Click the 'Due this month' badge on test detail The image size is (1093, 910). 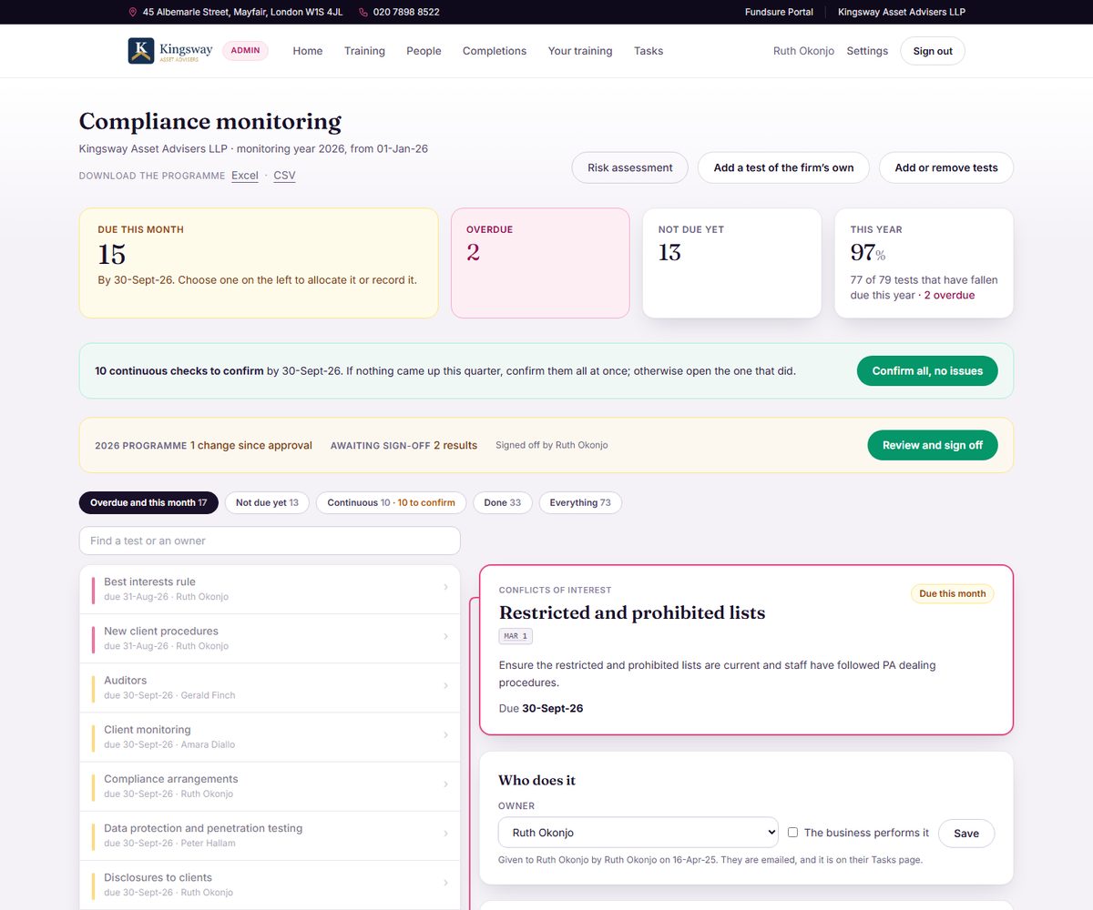click(x=953, y=593)
